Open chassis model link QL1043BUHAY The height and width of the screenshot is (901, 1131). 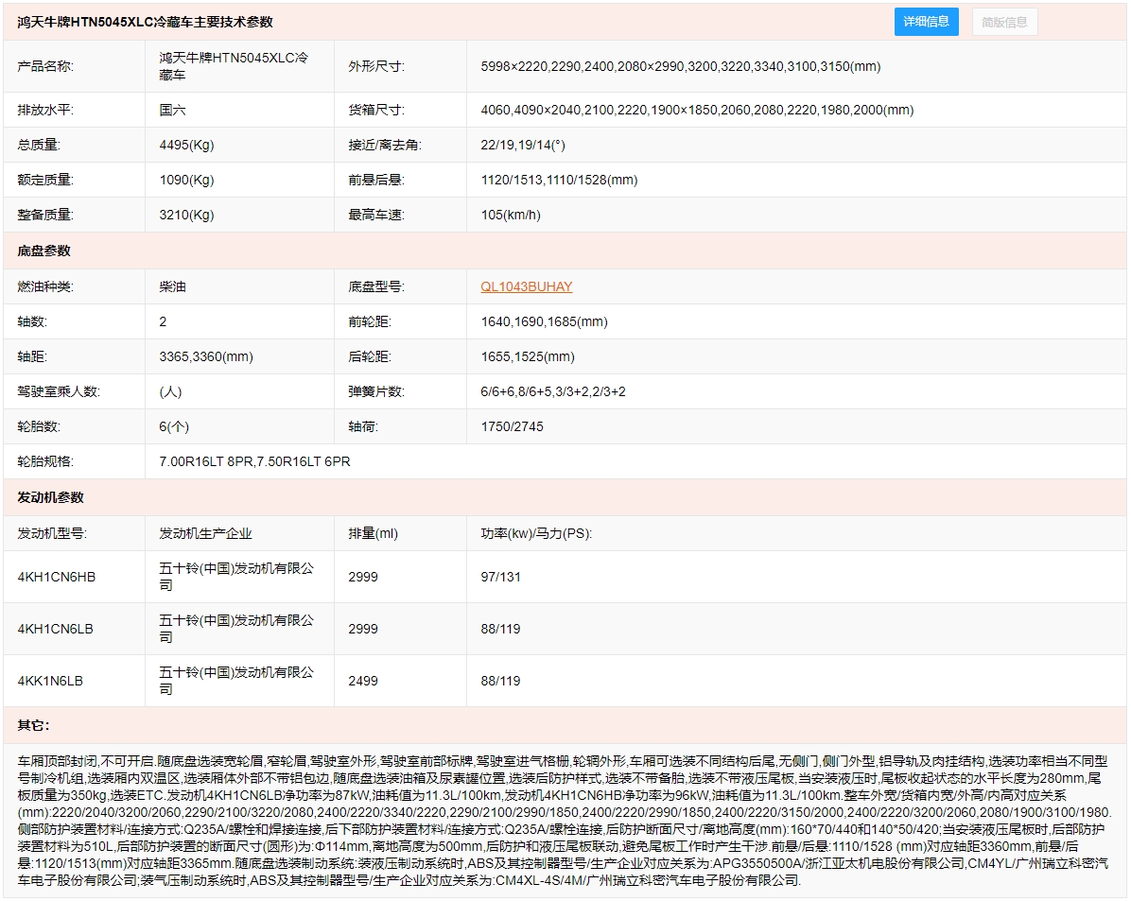pos(527,286)
